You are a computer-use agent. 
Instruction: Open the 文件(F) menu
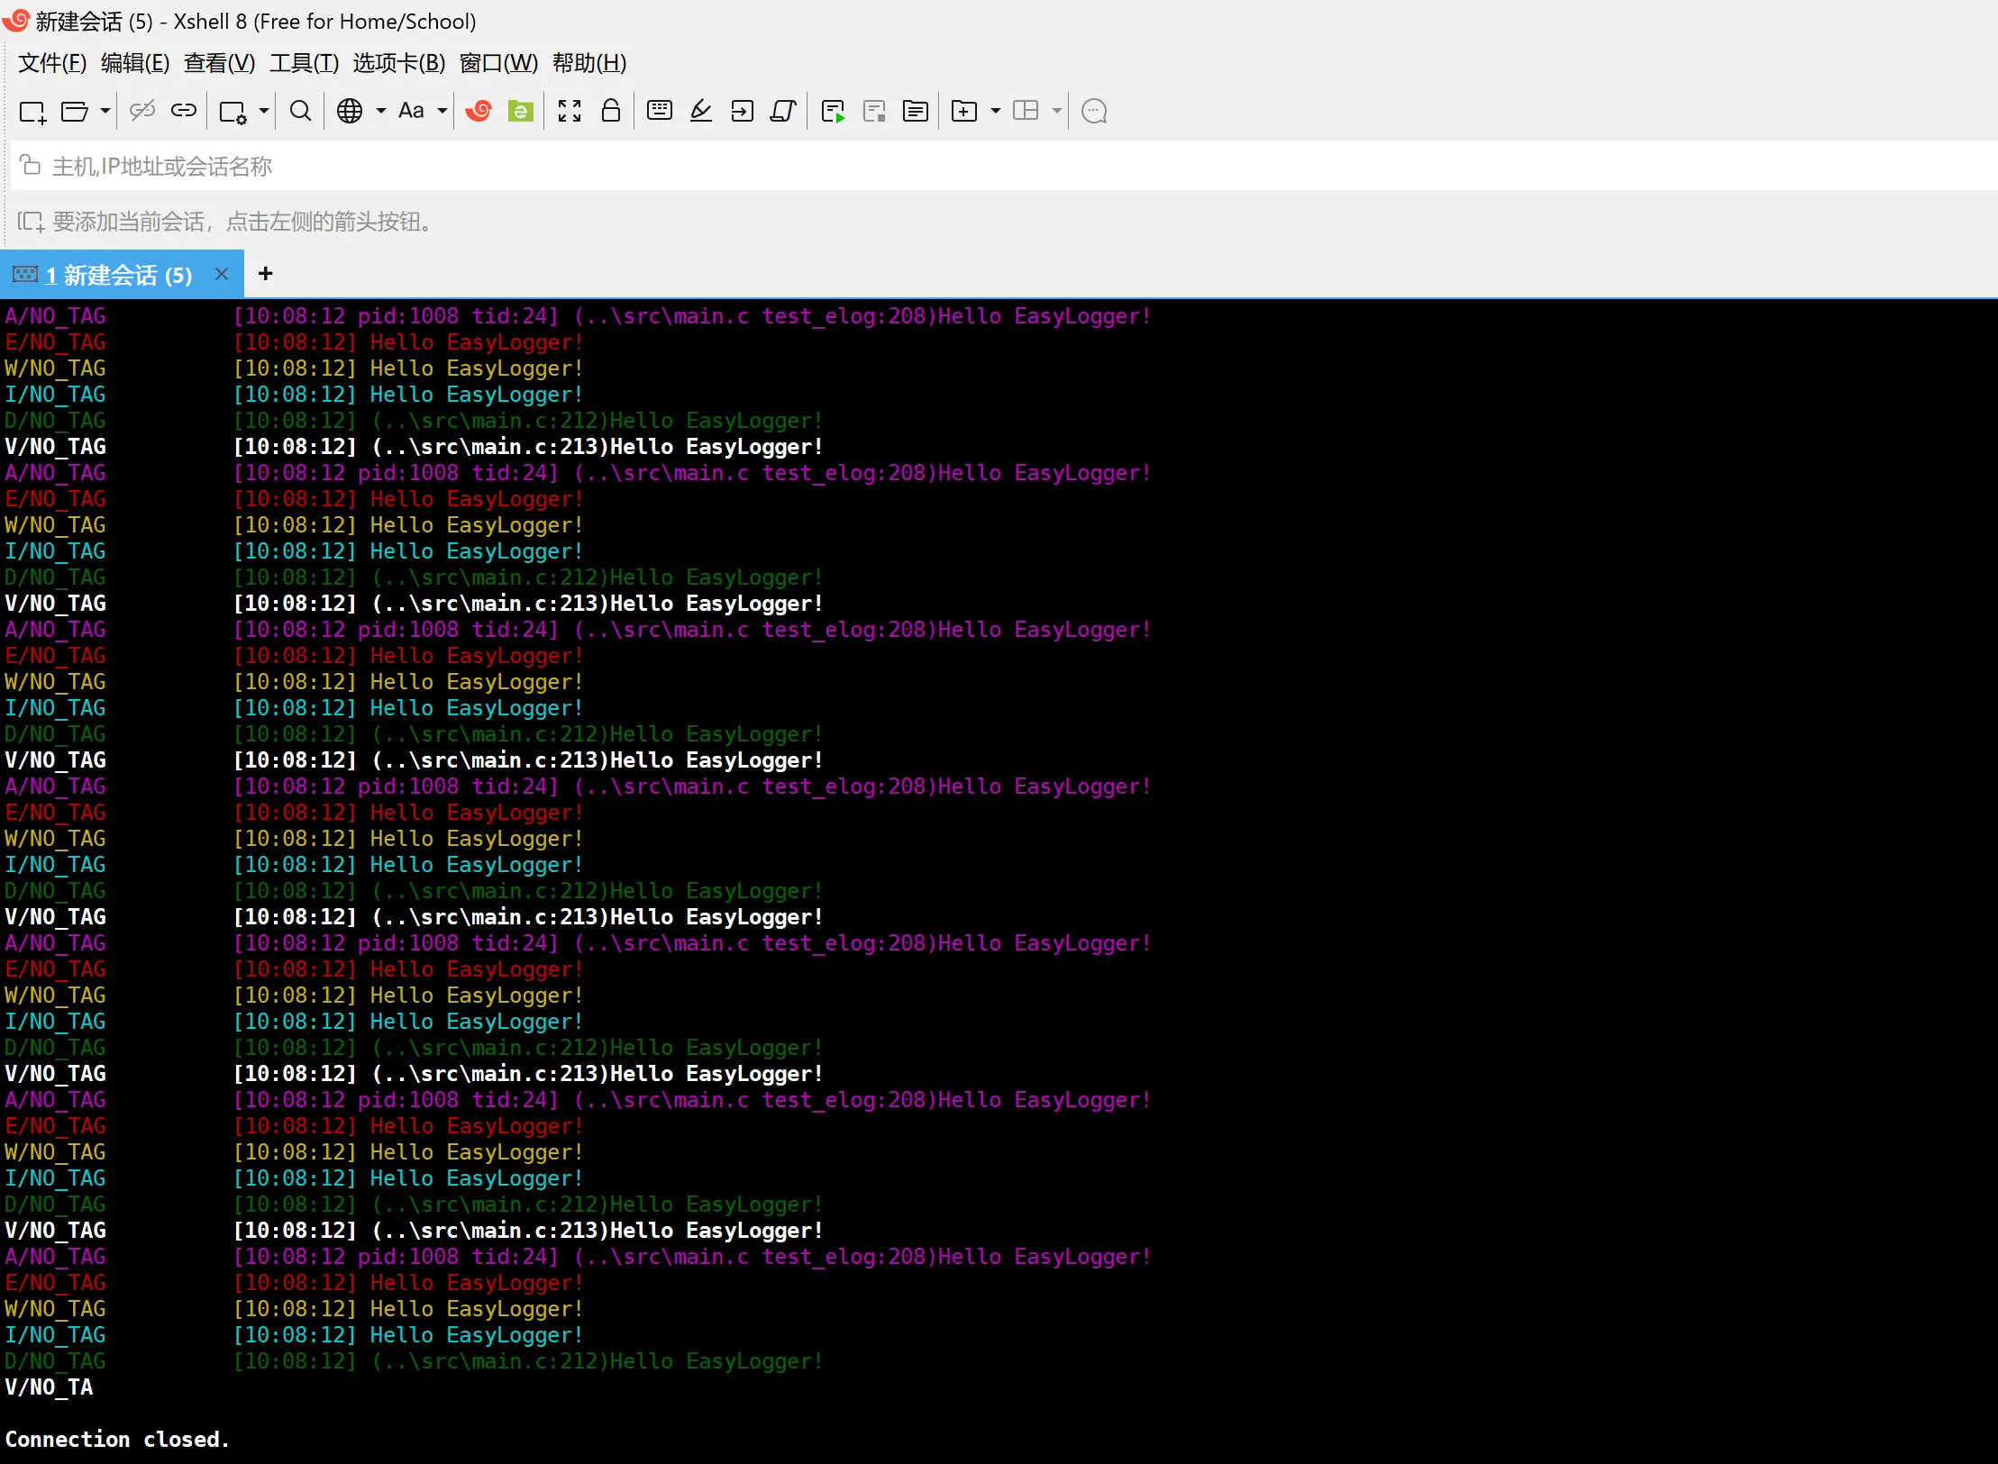click(x=52, y=63)
